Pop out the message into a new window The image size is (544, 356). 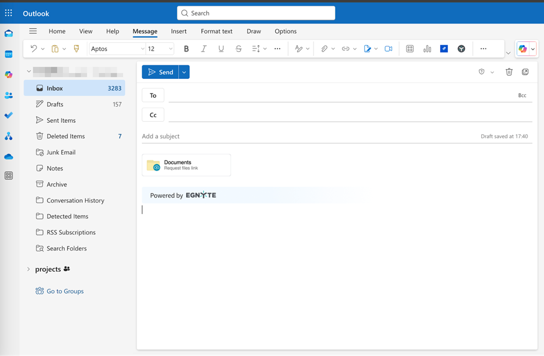point(525,72)
